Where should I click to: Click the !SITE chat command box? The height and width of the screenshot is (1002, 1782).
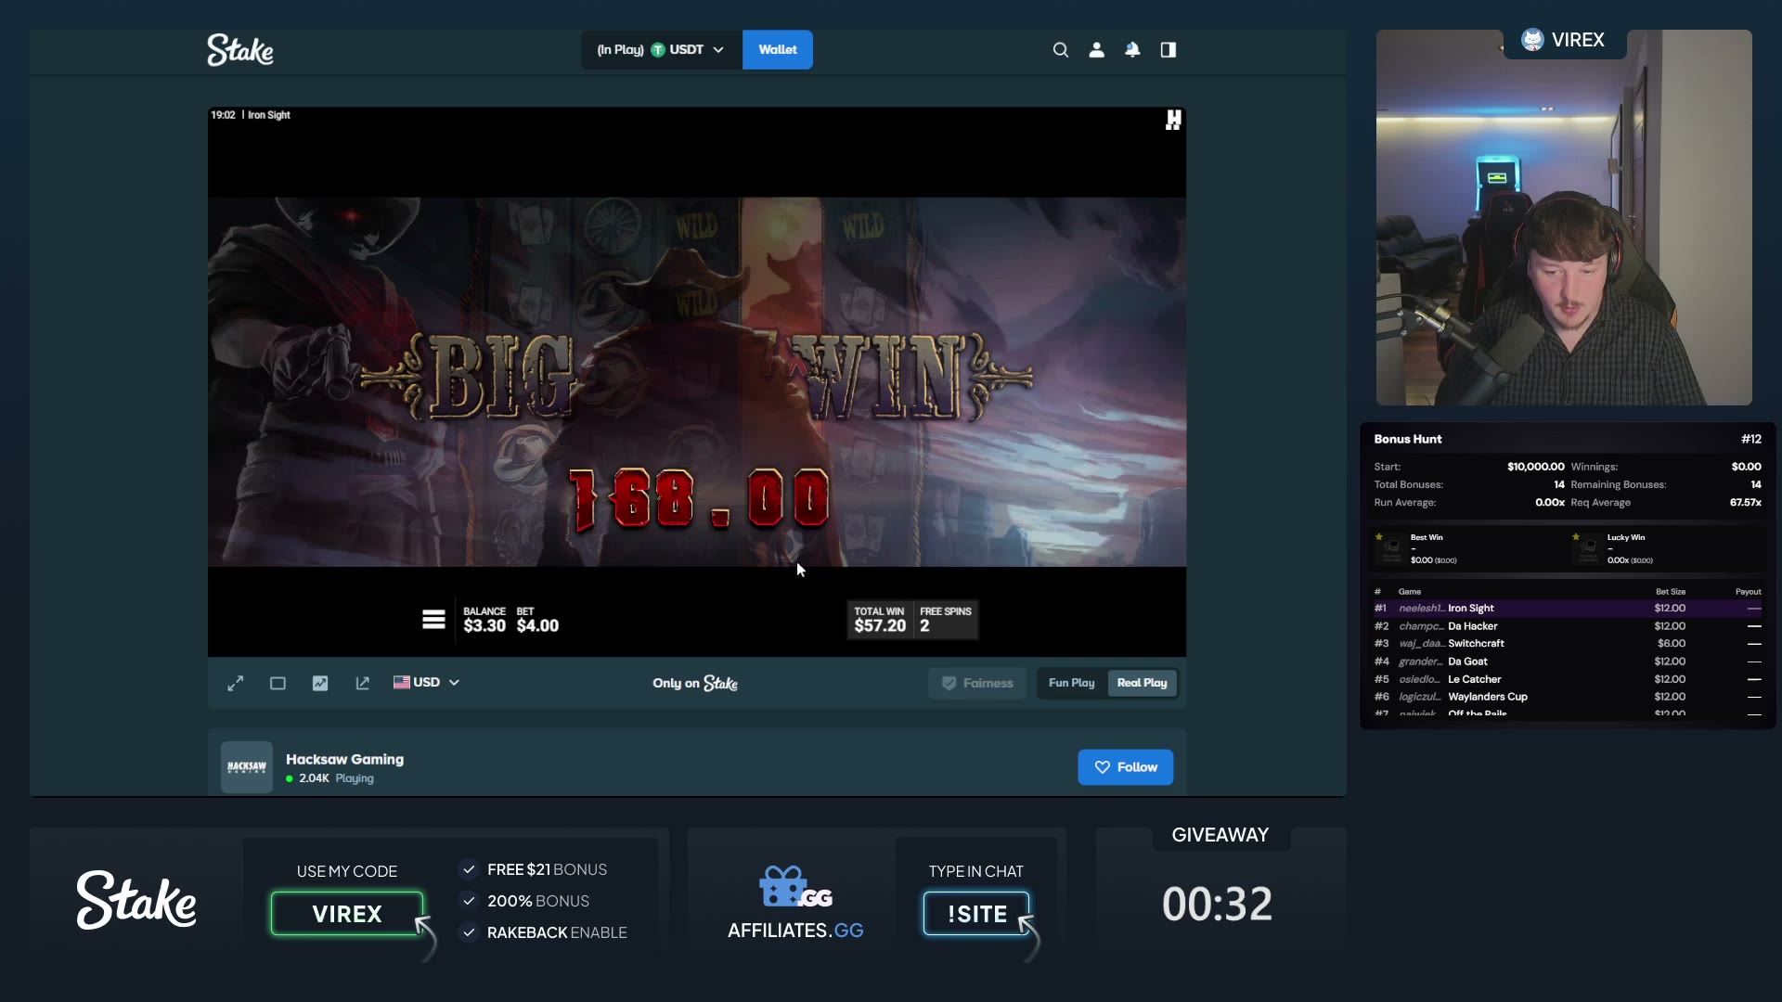click(x=976, y=914)
